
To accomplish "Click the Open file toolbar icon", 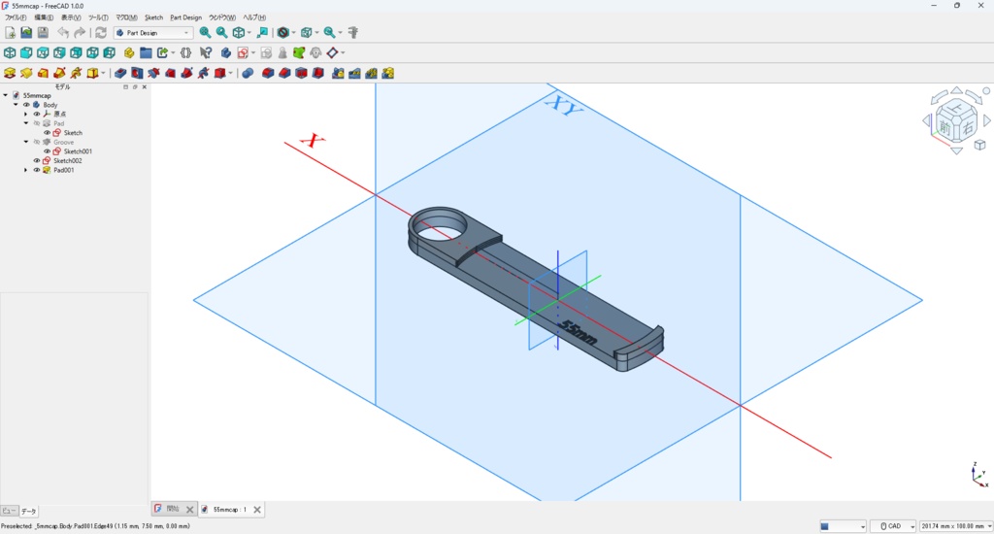I will (x=26, y=32).
